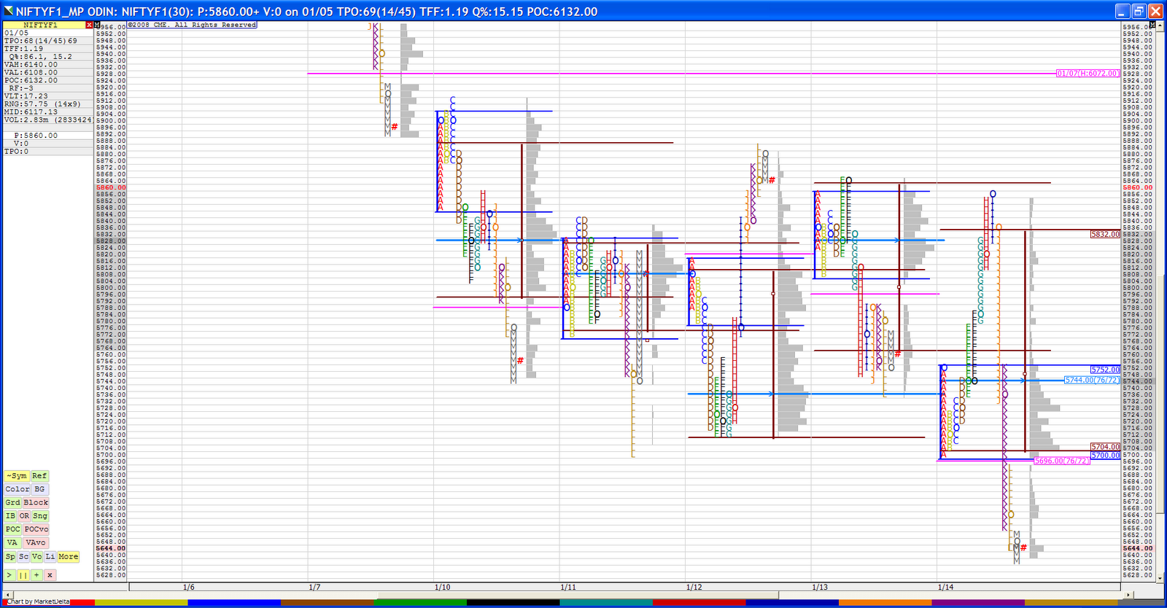
Task: Toggle the VA value area button
Action: pyautogui.click(x=12, y=542)
